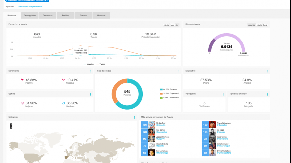Click the Personas legend color swatch
This screenshot has height=163, width=291.
[161, 89]
